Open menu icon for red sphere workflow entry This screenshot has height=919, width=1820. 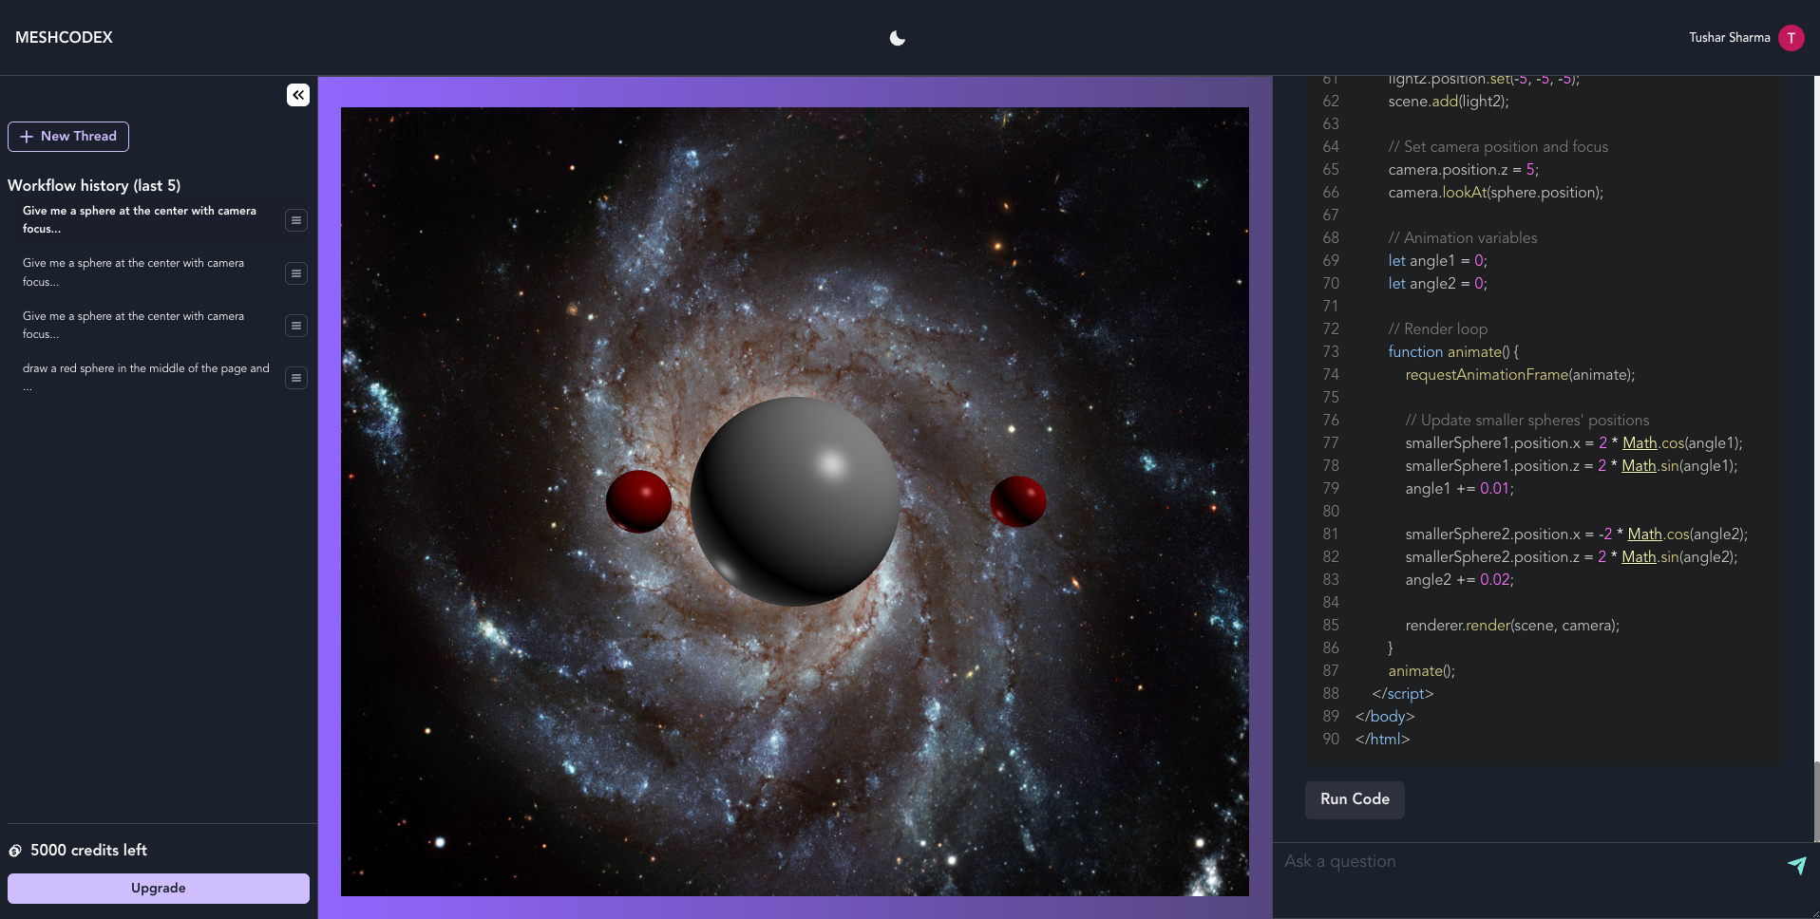[x=296, y=378]
